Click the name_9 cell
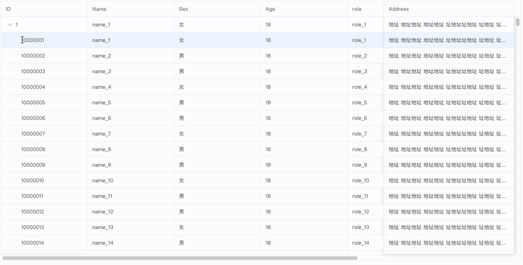 click(131, 165)
